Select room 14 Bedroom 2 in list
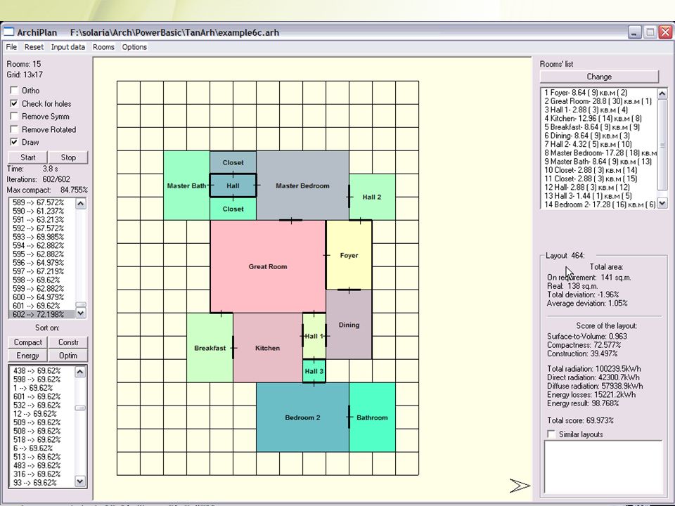Image resolution: width=675 pixels, height=506 pixels. tap(599, 205)
